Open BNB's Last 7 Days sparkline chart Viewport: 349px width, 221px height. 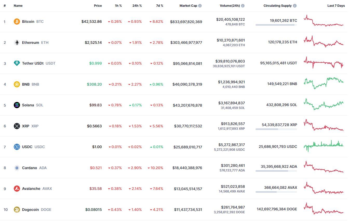(324, 83)
